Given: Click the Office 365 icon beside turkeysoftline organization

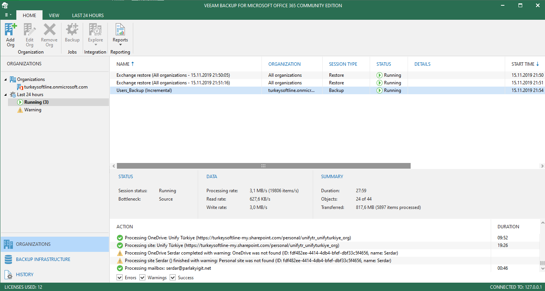Looking at the screenshot, I should (20, 87).
